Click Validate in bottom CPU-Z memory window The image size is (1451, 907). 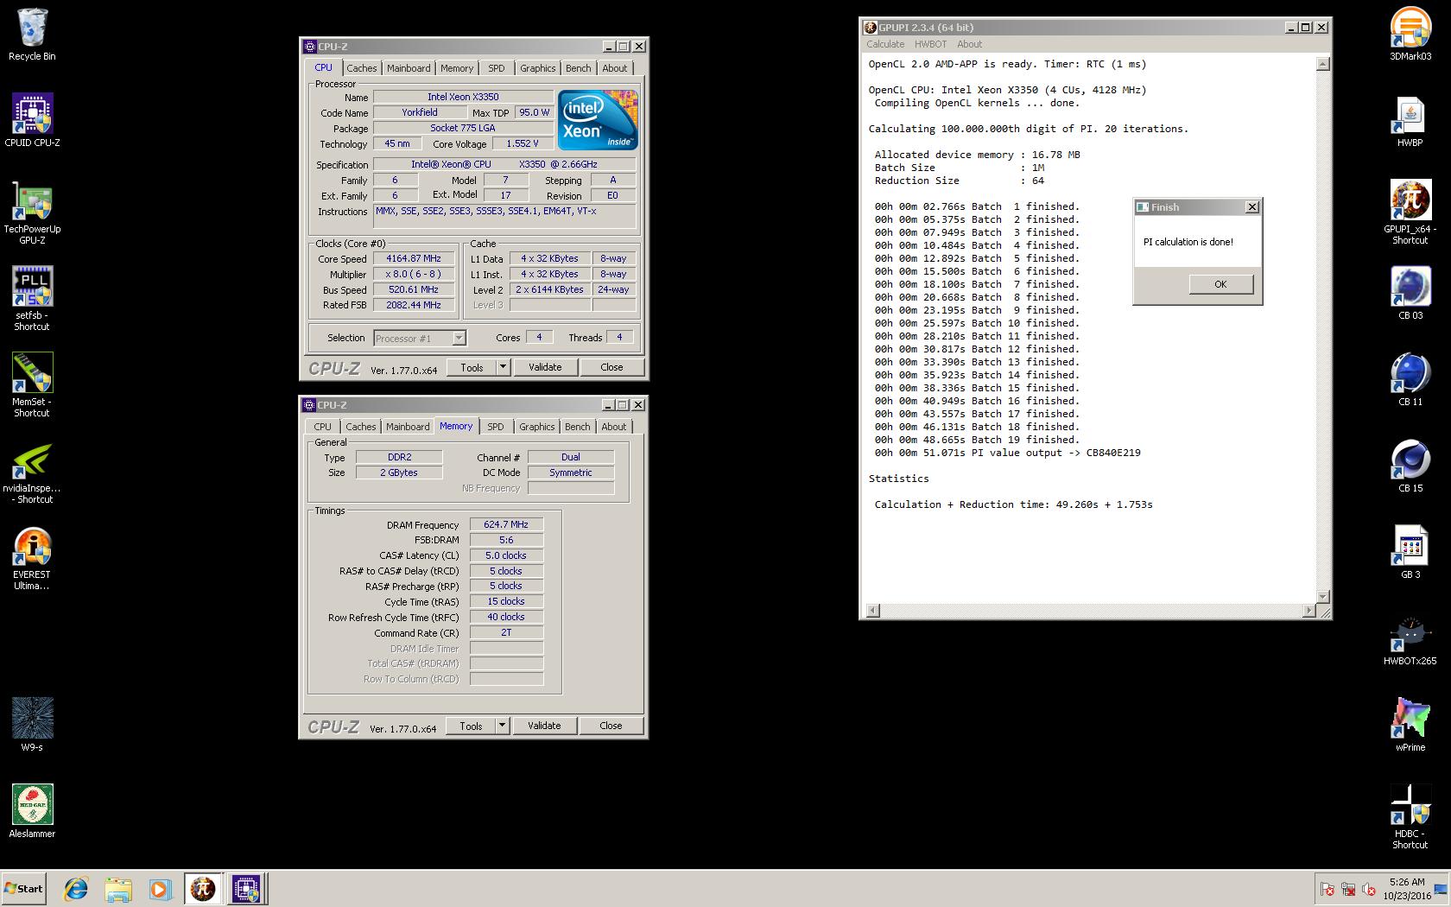click(544, 726)
